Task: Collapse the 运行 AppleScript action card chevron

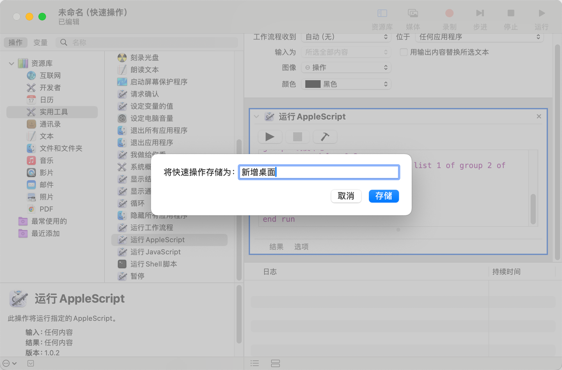Action: point(256,117)
